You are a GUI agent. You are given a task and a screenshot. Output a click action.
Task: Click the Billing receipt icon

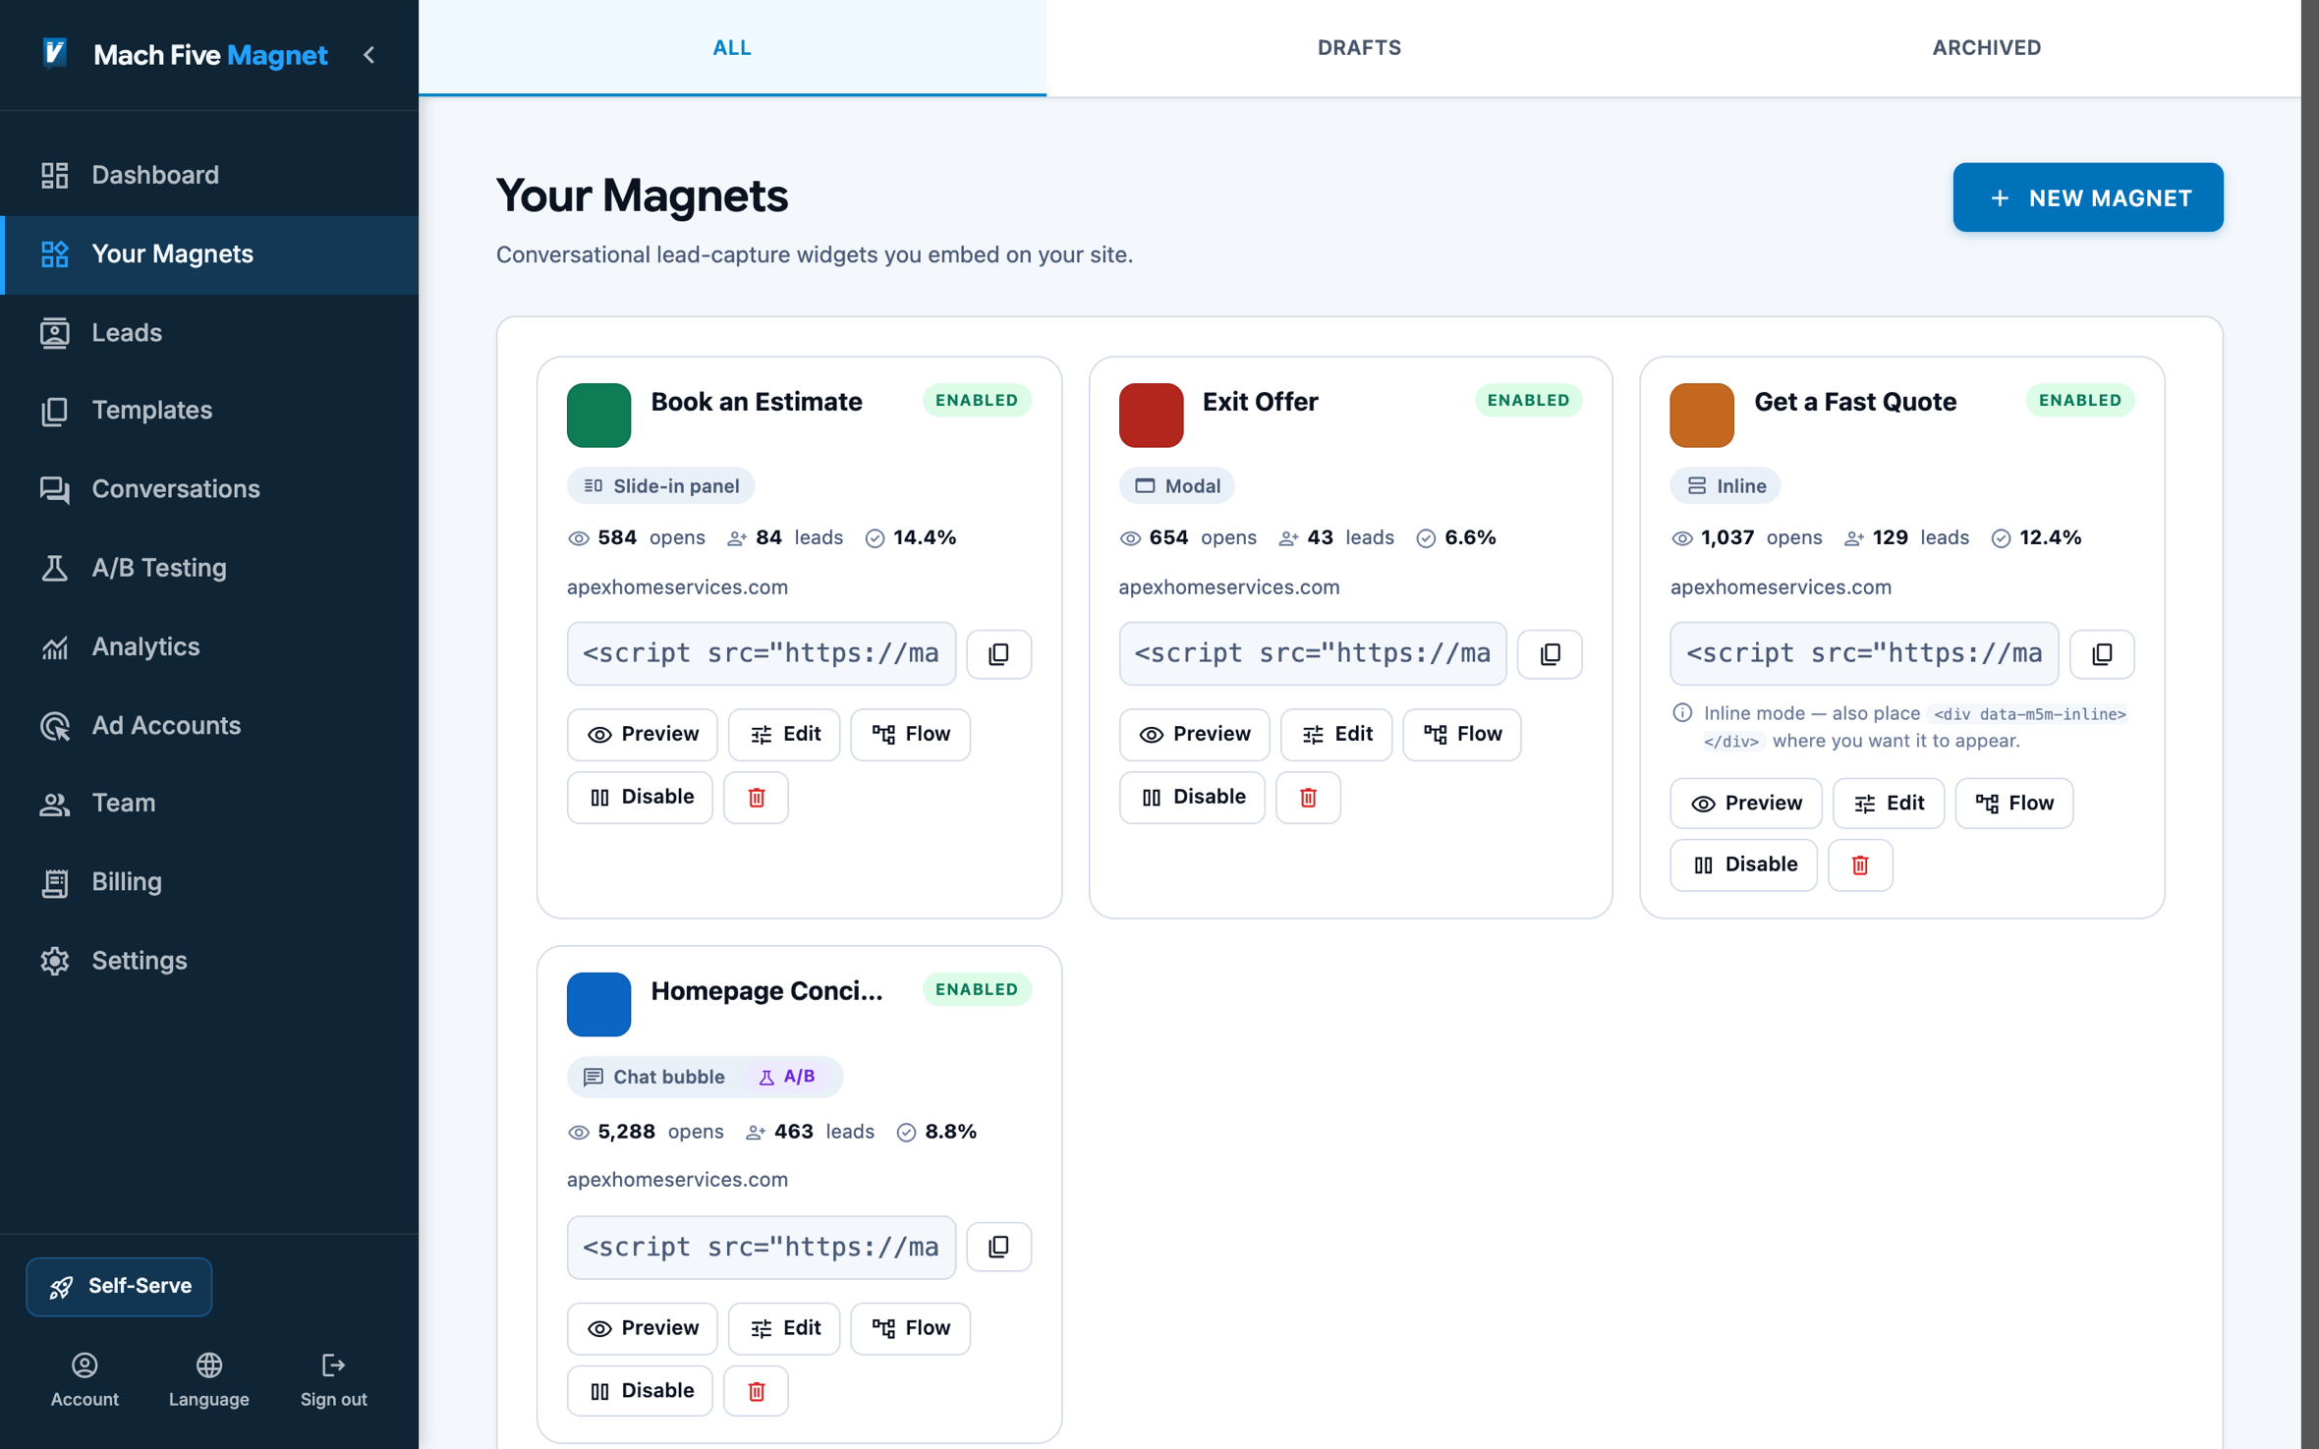click(x=55, y=882)
